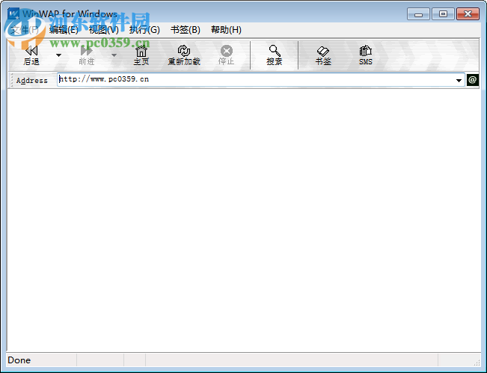Click the Done status bar text
The width and height of the screenshot is (487, 373).
(19, 360)
